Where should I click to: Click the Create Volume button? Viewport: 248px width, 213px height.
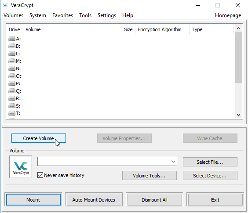pos(39,138)
